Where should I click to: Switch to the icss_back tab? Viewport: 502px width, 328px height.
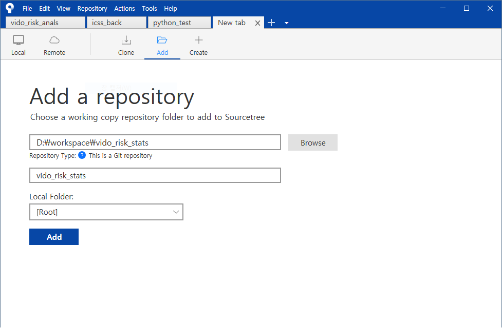click(117, 23)
